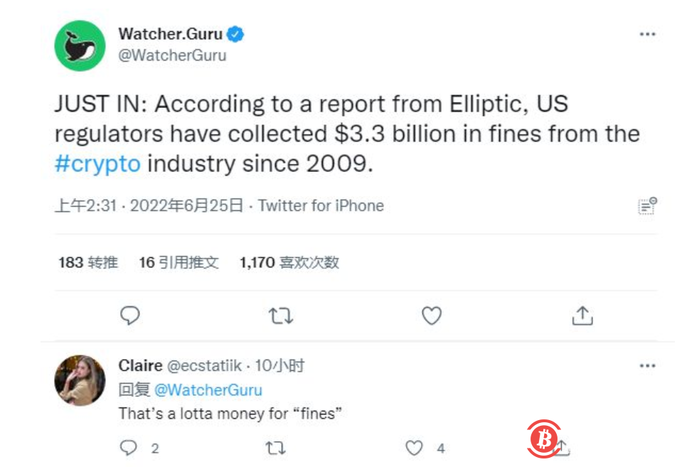The width and height of the screenshot is (682, 467).
Task: Like Claire's reply
Action: pyautogui.click(x=414, y=447)
